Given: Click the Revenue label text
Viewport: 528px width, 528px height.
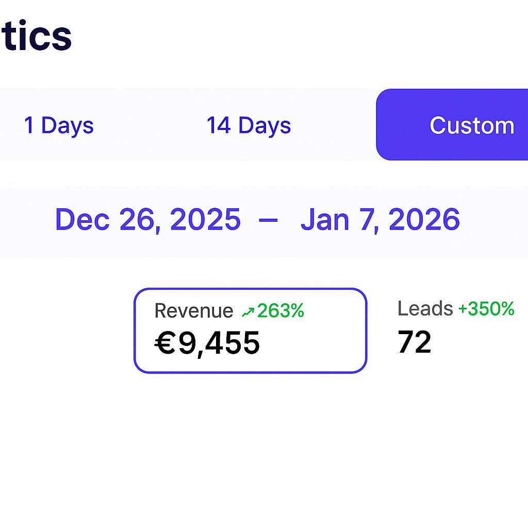Looking at the screenshot, I should pyautogui.click(x=193, y=311).
